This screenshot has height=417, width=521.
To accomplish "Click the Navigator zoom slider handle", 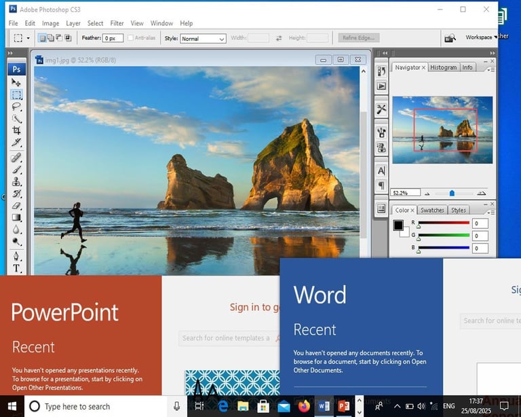I will coord(452,193).
